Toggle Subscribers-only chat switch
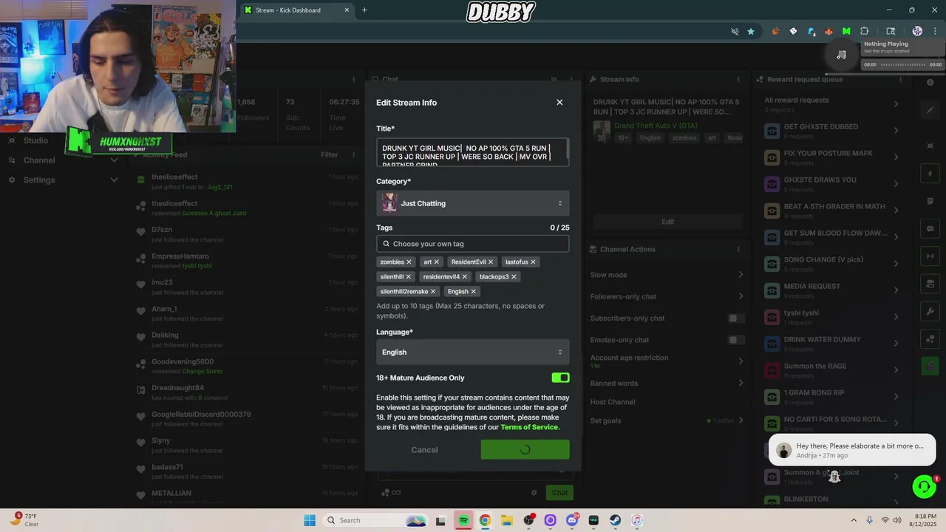Screen dimensions: 946x532 (736, 318)
